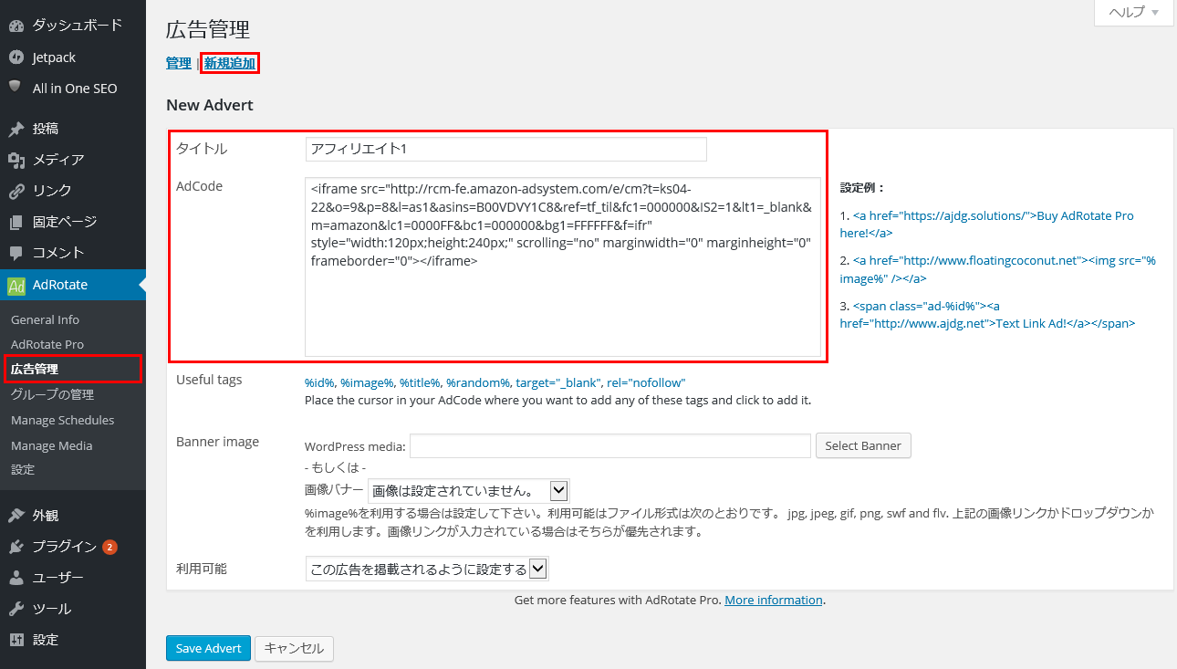Follow the More information link

(x=773, y=601)
